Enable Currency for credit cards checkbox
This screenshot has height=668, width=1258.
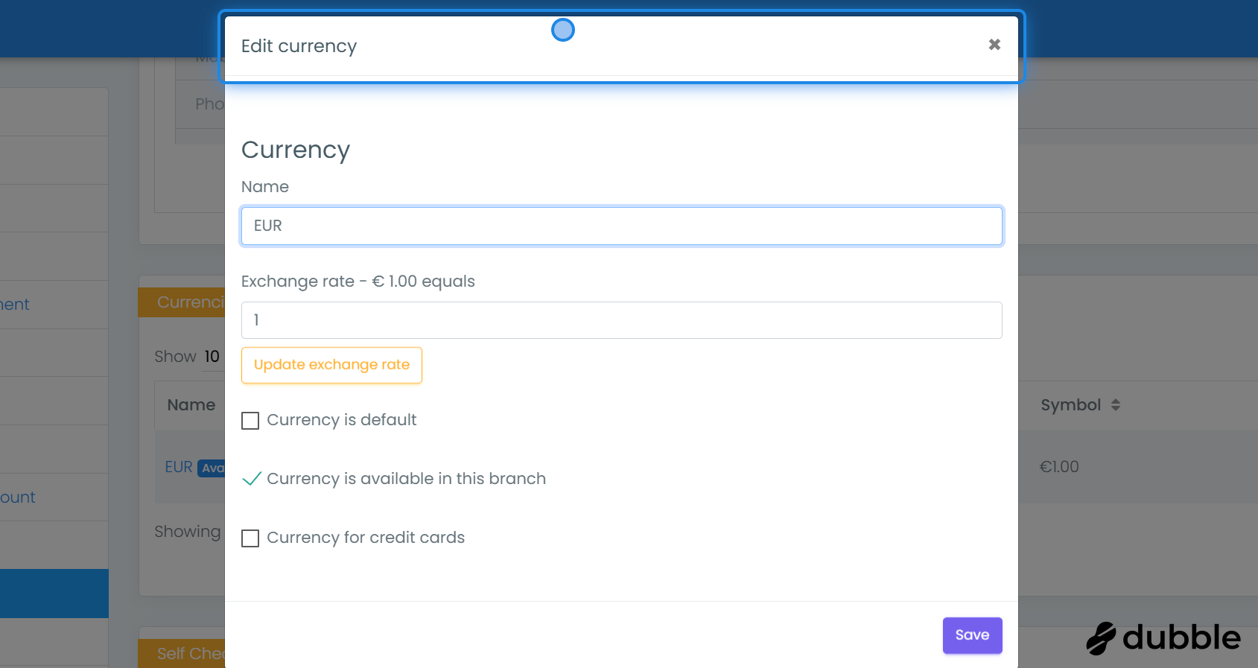pos(250,538)
